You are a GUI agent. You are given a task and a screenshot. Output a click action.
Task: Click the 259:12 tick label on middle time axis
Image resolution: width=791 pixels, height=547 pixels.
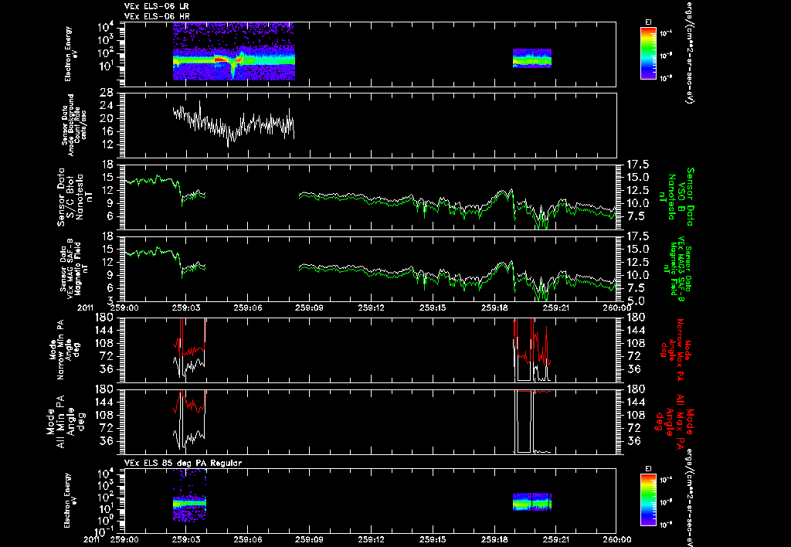click(x=372, y=307)
